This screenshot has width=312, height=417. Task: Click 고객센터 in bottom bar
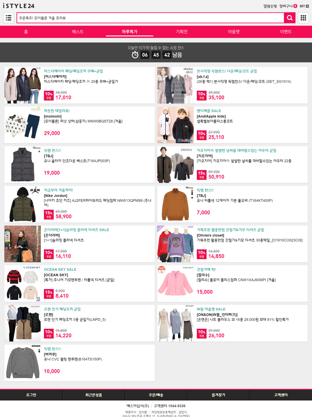pos(281,395)
